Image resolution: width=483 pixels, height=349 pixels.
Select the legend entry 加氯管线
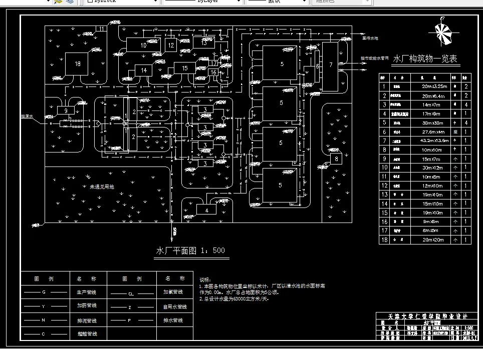click(173, 292)
